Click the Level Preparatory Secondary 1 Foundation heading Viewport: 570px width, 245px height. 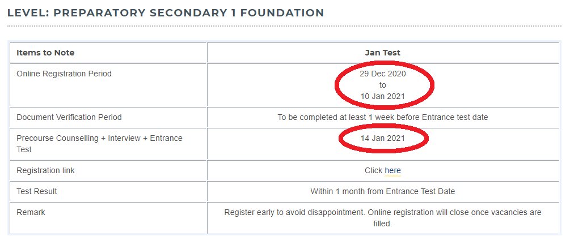point(166,12)
